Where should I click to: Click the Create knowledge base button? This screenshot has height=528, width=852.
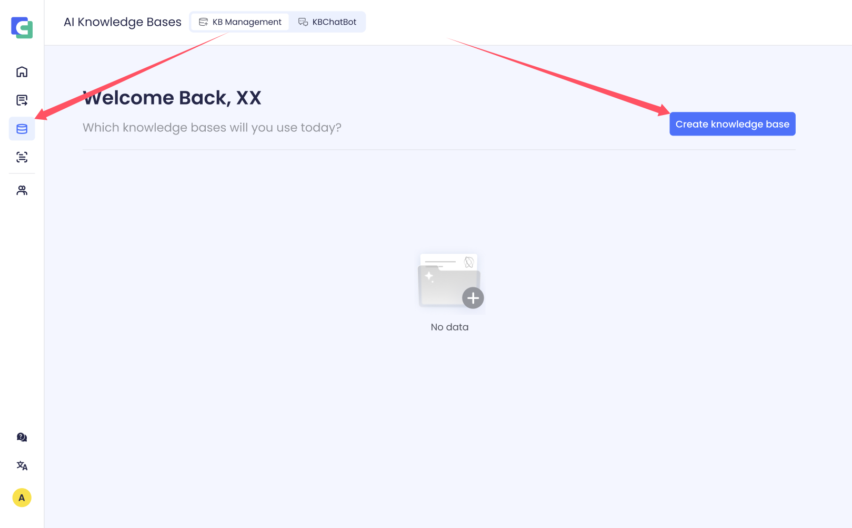(x=732, y=124)
